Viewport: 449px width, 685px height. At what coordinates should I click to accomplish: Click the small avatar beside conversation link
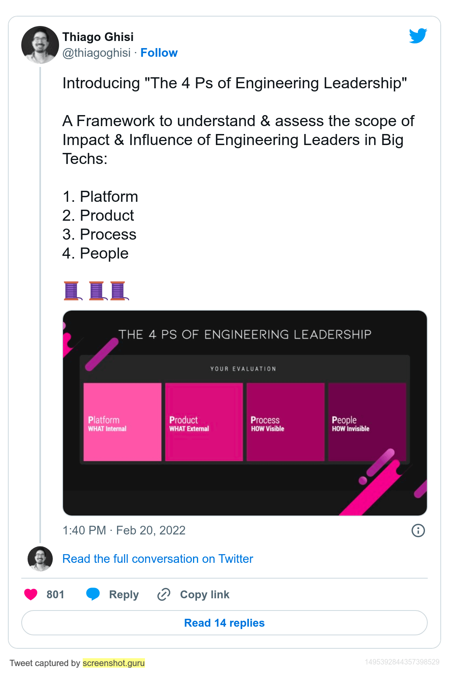click(40, 559)
